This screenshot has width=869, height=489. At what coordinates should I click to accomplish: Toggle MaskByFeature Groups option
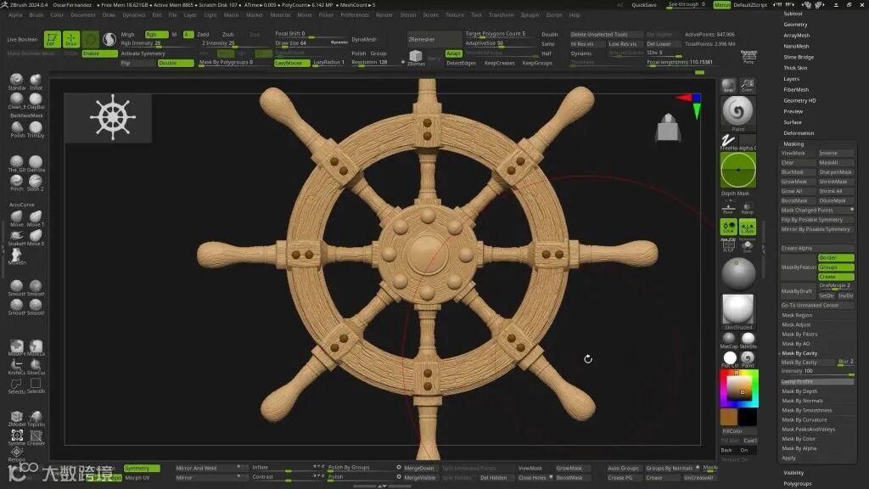(836, 267)
